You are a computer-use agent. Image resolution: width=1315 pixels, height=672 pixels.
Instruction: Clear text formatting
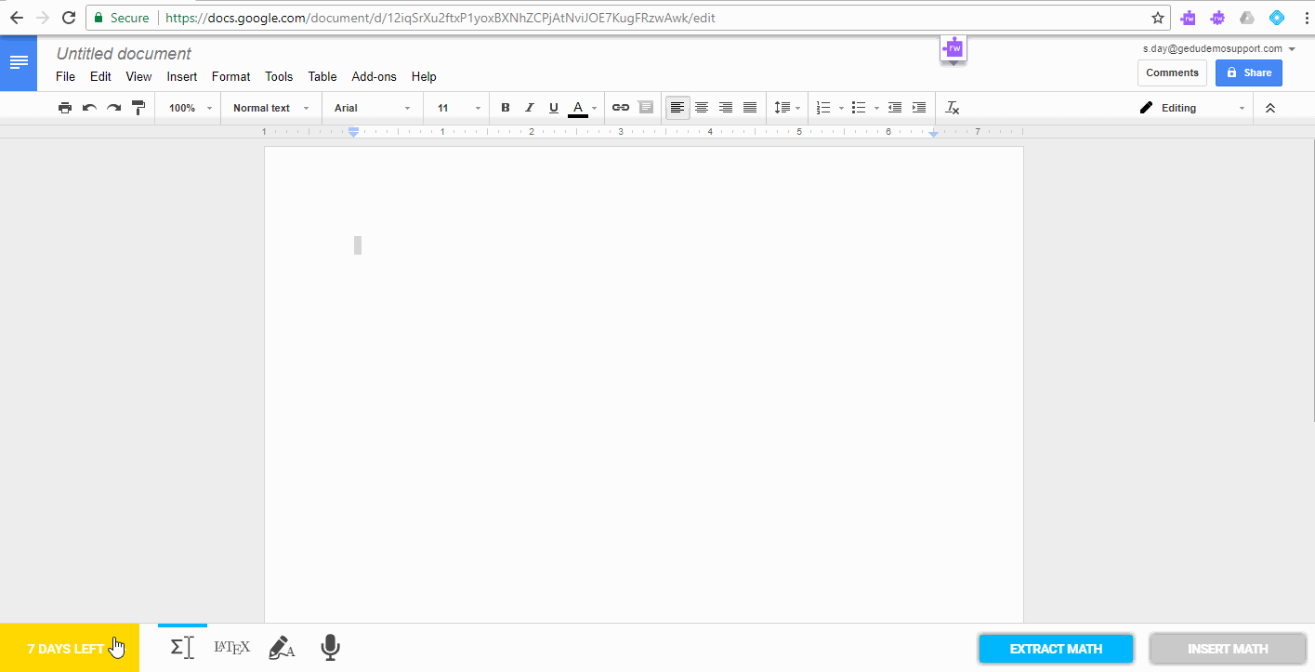(x=953, y=108)
